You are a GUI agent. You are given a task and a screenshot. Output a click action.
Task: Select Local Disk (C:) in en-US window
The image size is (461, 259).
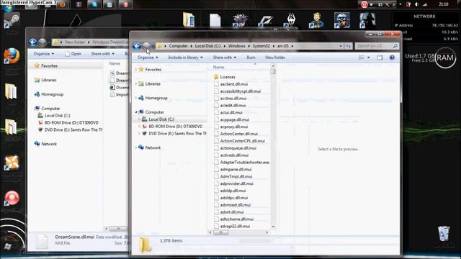pos(161,119)
